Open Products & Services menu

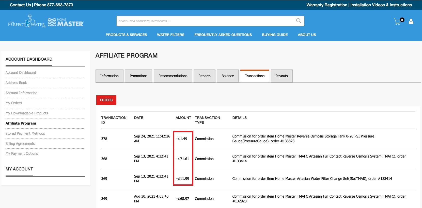[126, 35]
